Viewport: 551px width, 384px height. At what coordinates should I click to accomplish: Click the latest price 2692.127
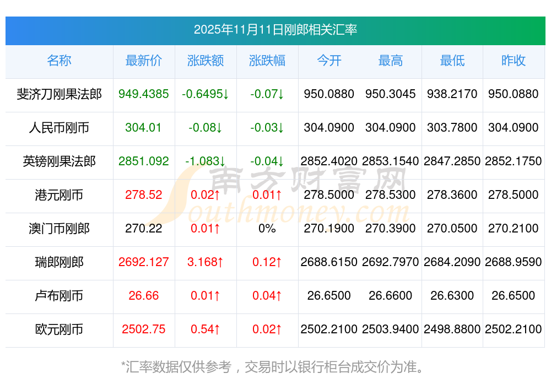(x=144, y=262)
